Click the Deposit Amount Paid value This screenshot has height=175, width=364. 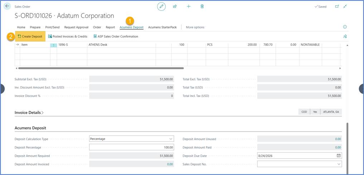[338, 147]
